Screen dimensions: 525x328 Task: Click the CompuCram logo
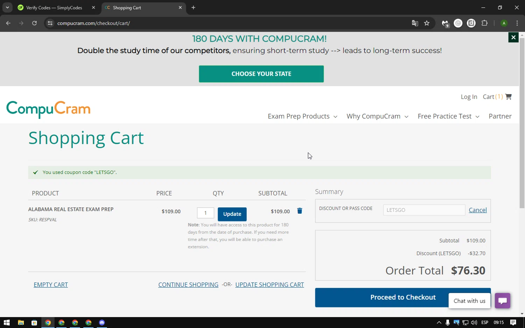pos(48,109)
